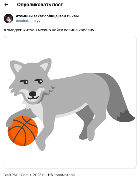This screenshot has height=182, width=139.
Task: Click the wolf's paw resting on the ball
Action: point(9,121)
